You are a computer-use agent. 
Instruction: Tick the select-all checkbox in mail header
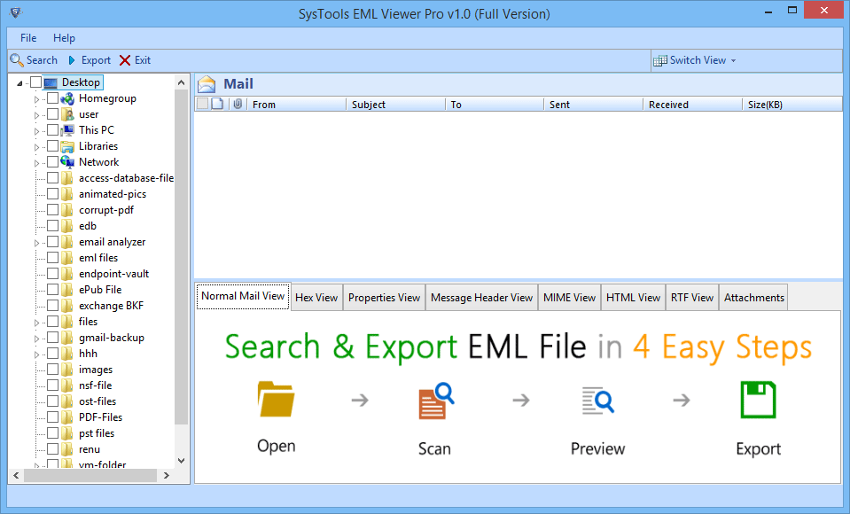pyautogui.click(x=202, y=104)
